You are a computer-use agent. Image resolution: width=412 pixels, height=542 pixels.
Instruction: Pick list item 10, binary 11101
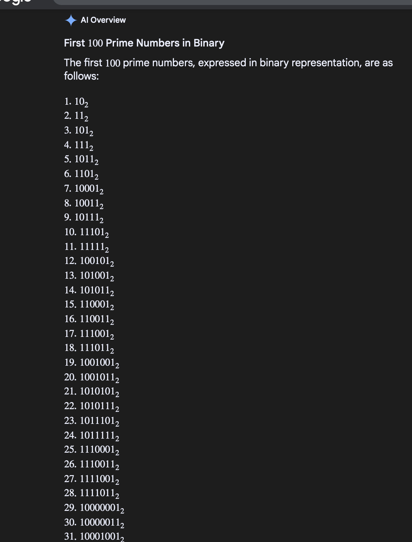tap(86, 232)
